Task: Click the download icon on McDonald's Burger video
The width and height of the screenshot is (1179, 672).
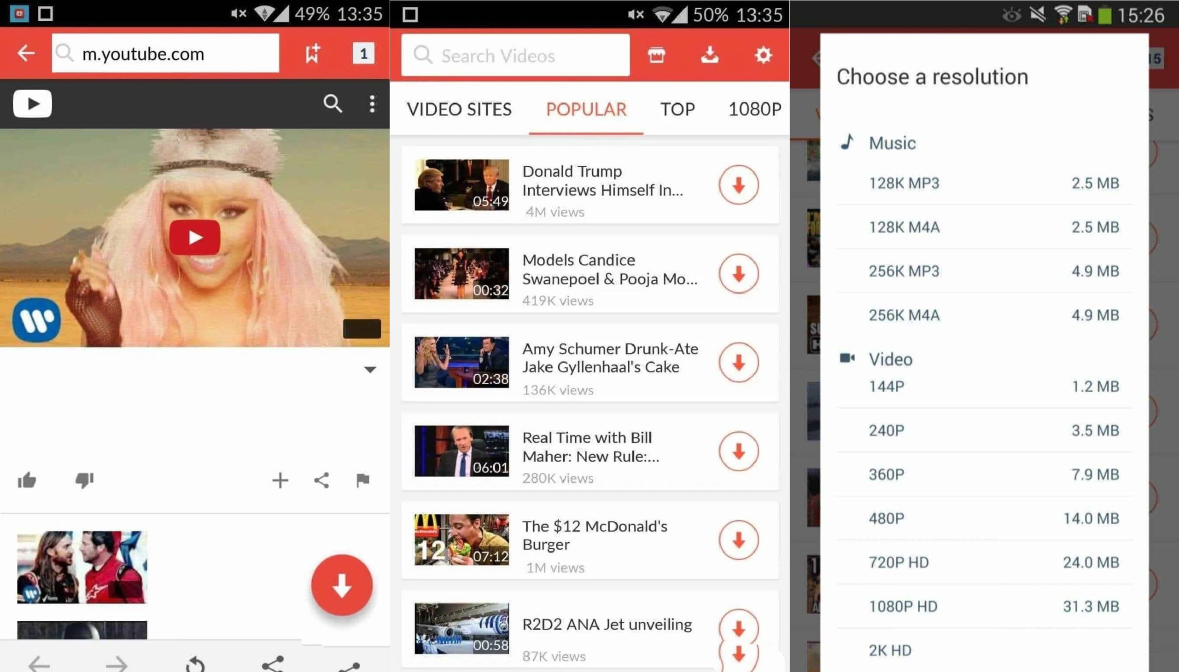Action: pos(739,539)
